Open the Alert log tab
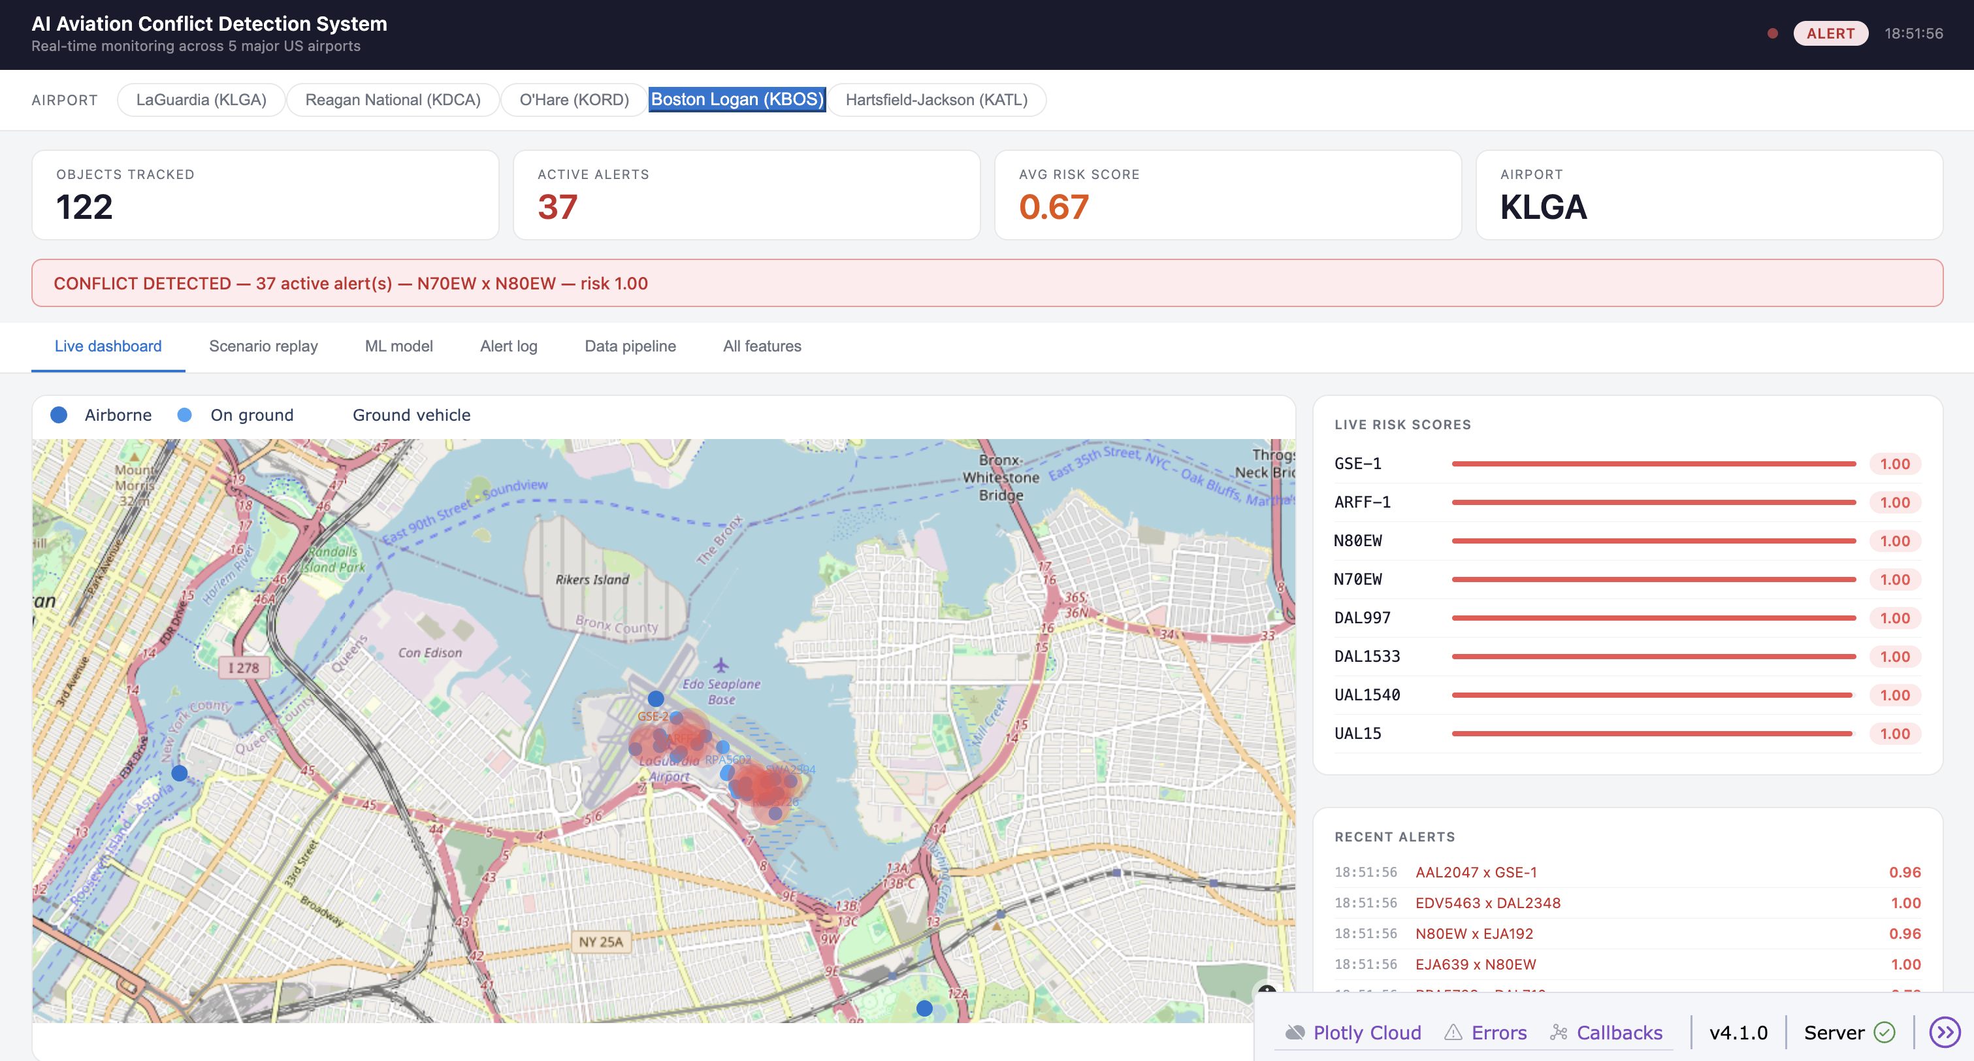1974x1061 pixels. coord(508,346)
